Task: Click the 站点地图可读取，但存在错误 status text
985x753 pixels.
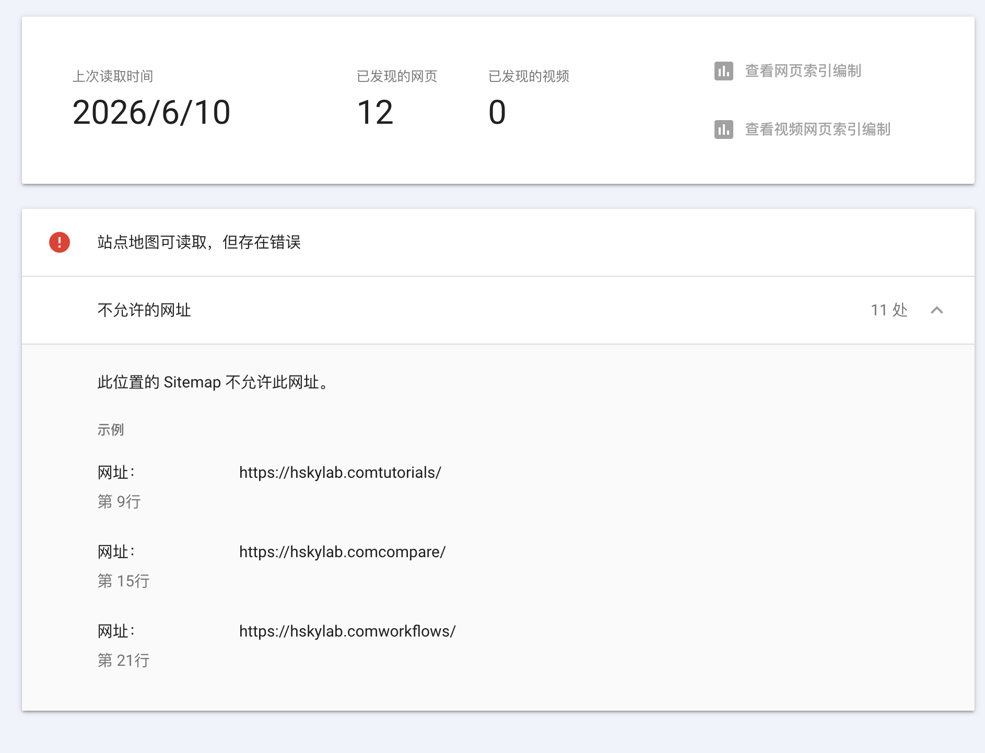Action: pyautogui.click(x=199, y=242)
